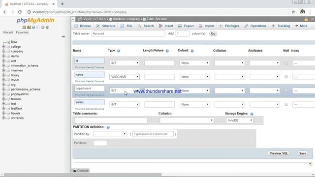Open the Export tab
This screenshot has height=177, width=315.
[186, 26]
